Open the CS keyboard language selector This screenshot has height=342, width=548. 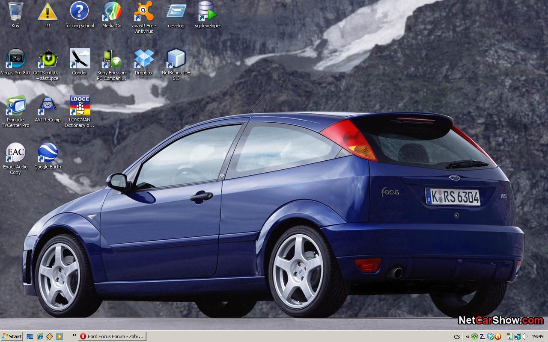coord(457,336)
